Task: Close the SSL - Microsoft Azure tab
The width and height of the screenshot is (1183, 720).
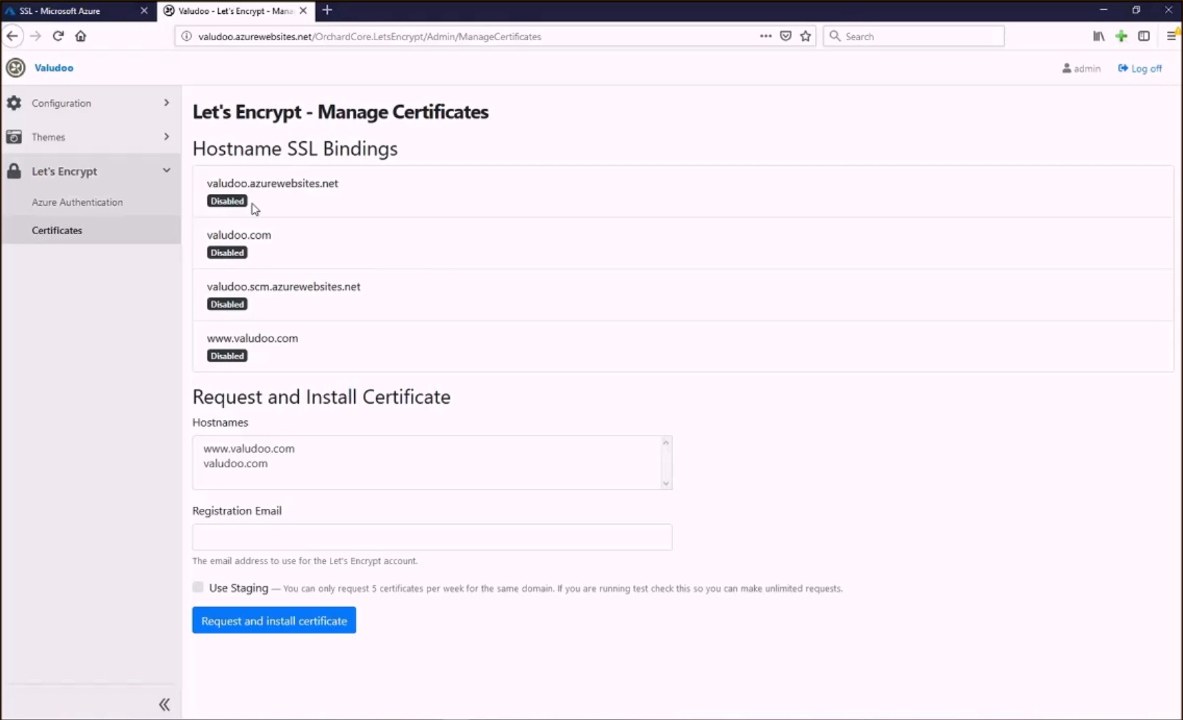Action: (144, 10)
